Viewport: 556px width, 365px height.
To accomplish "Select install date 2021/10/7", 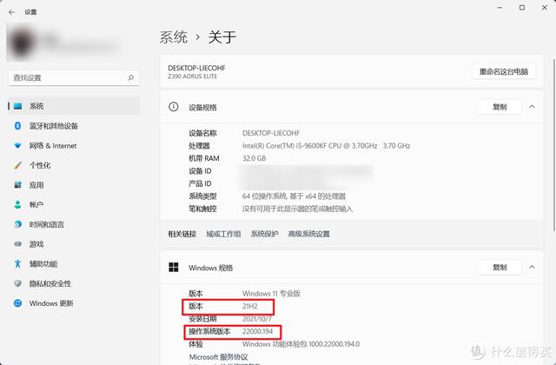I will tap(257, 319).
